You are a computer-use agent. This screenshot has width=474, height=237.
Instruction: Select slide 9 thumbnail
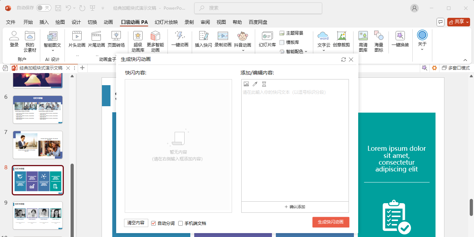click(38, 215)
